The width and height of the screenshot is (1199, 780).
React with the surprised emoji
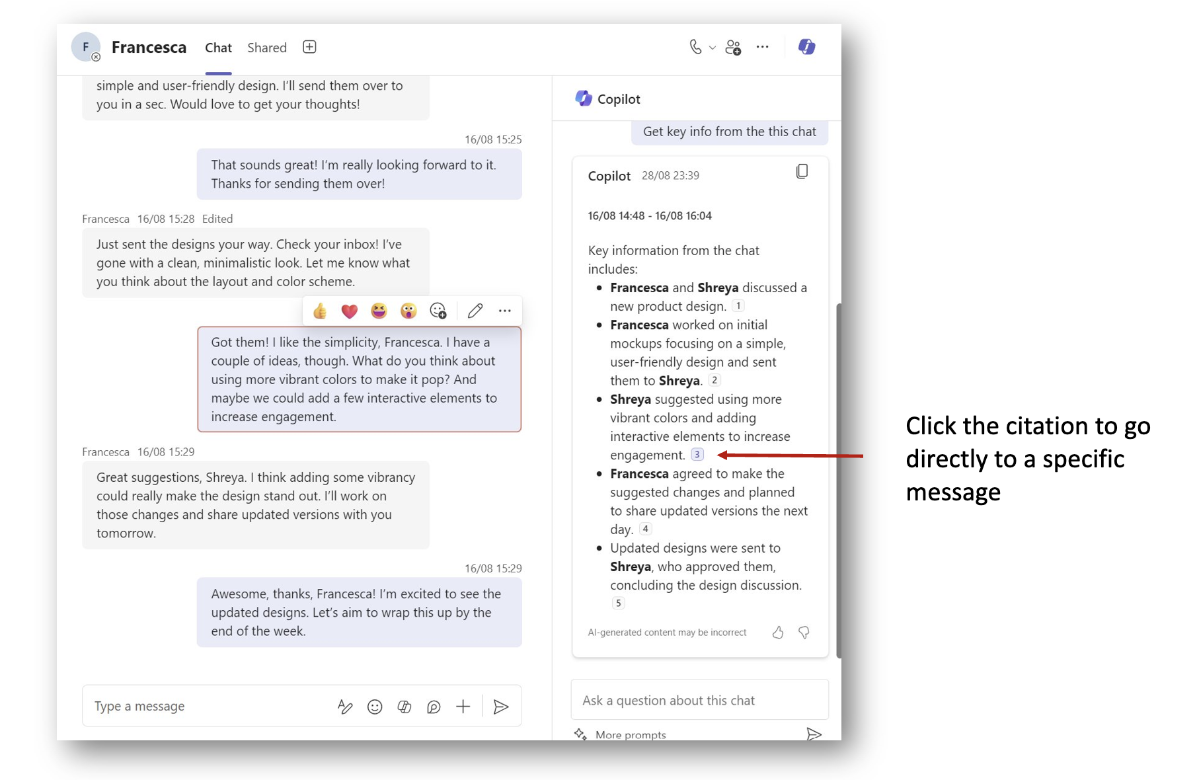[x=408, y=311]
